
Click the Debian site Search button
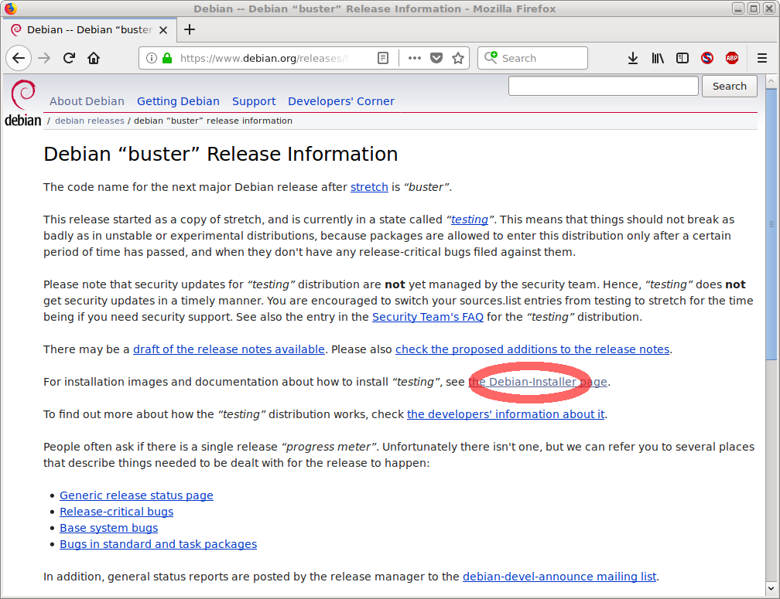[x=729, y=86]
